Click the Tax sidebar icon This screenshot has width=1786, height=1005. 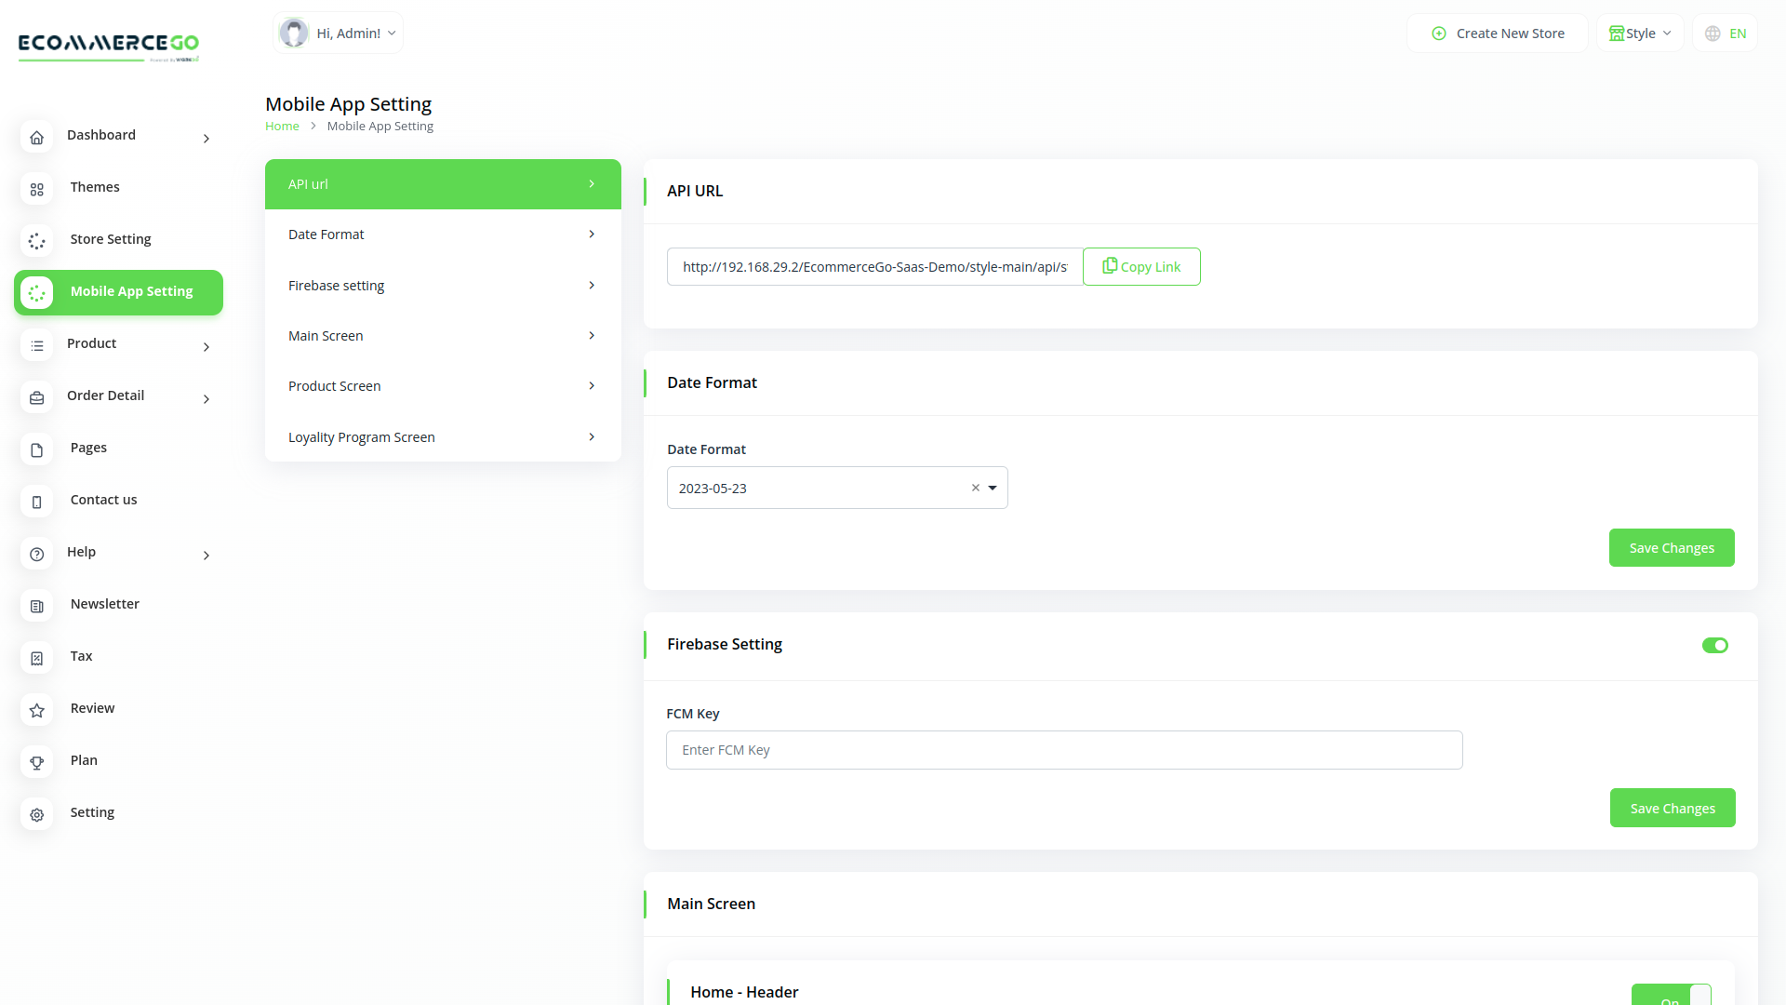click(37, 658)
